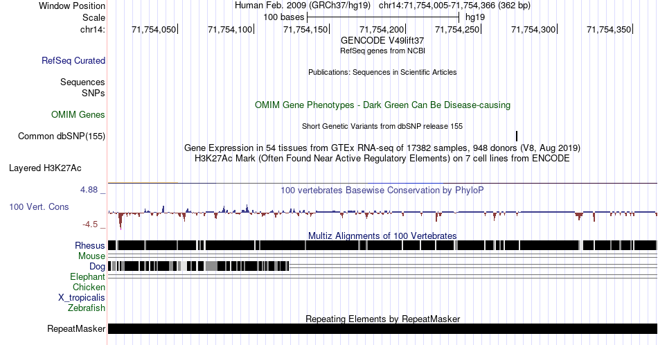The width and height of the screenshot is (658, 345).
Task: Click the -4.5 conservation axis minimum
Action: (90, 224)
